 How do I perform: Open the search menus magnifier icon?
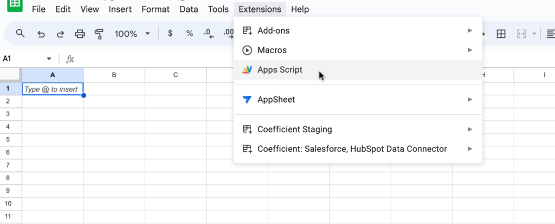pos(21,34)
